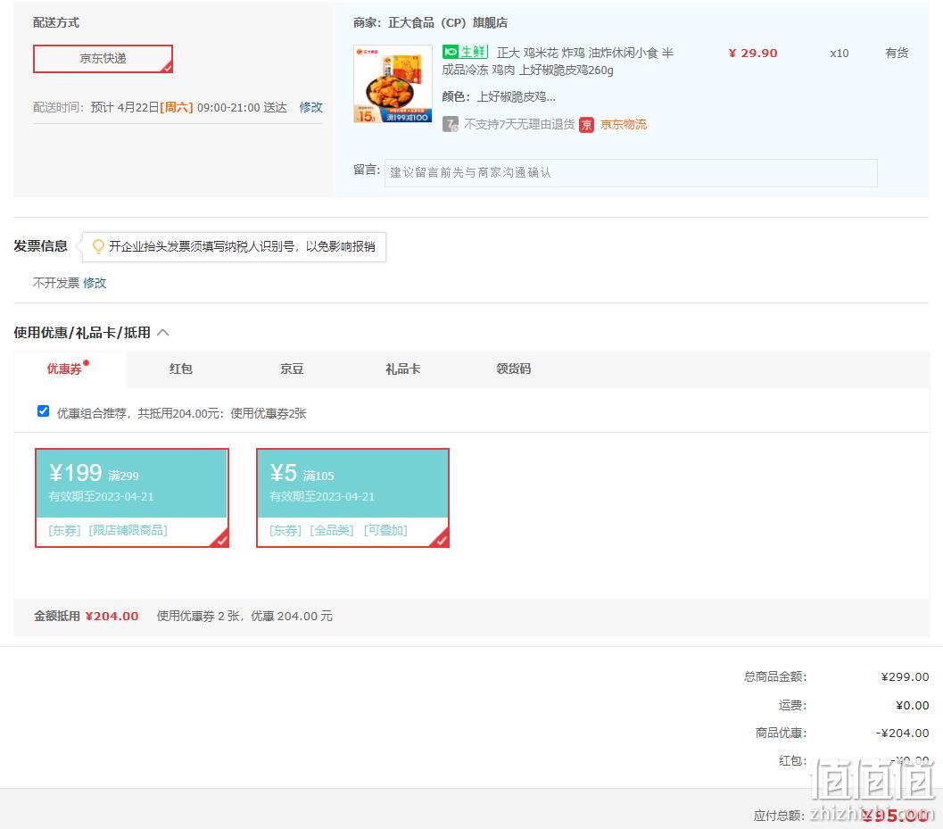Click the 7-day no-return policy icon
The height and width of the screenshot is (829, 943).
coord(451,125)
